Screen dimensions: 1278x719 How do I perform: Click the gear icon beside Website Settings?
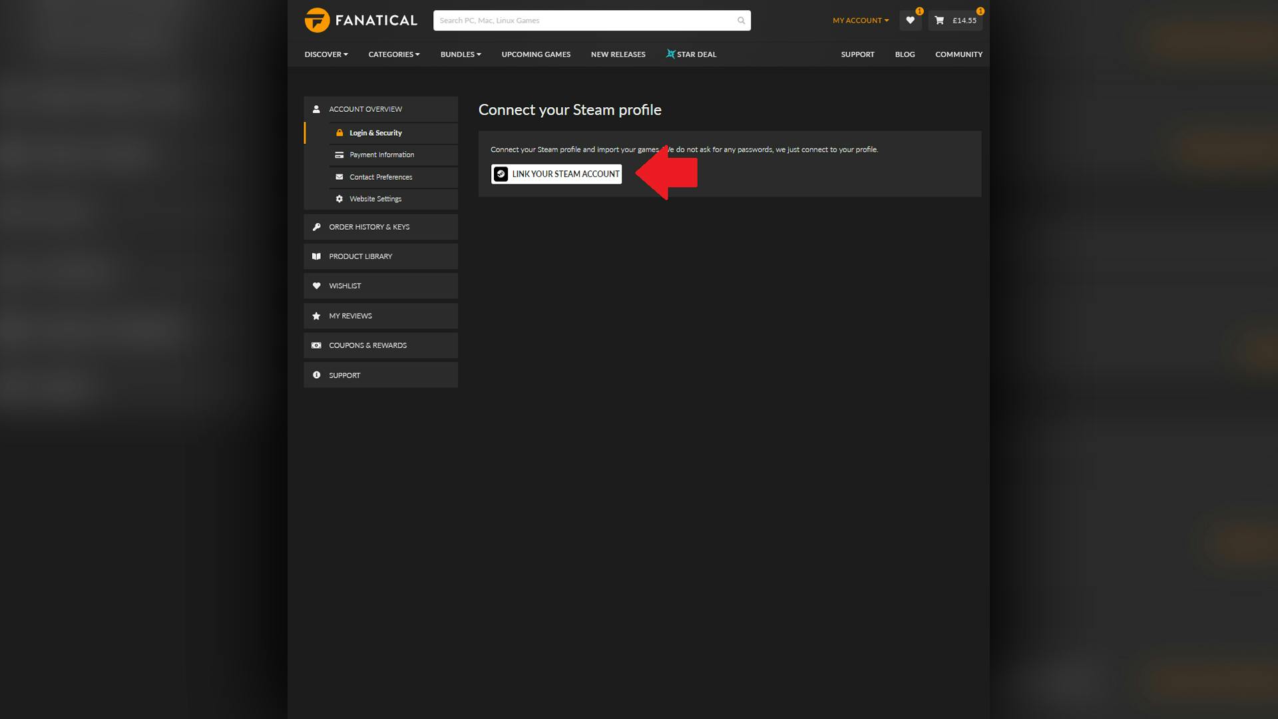339,198
